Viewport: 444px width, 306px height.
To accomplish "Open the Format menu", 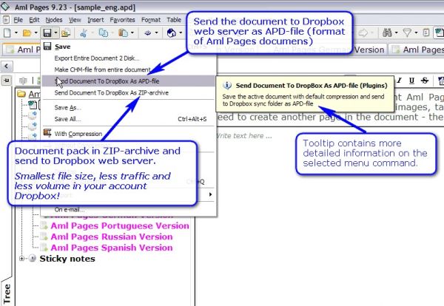I will tap(151, 20).
